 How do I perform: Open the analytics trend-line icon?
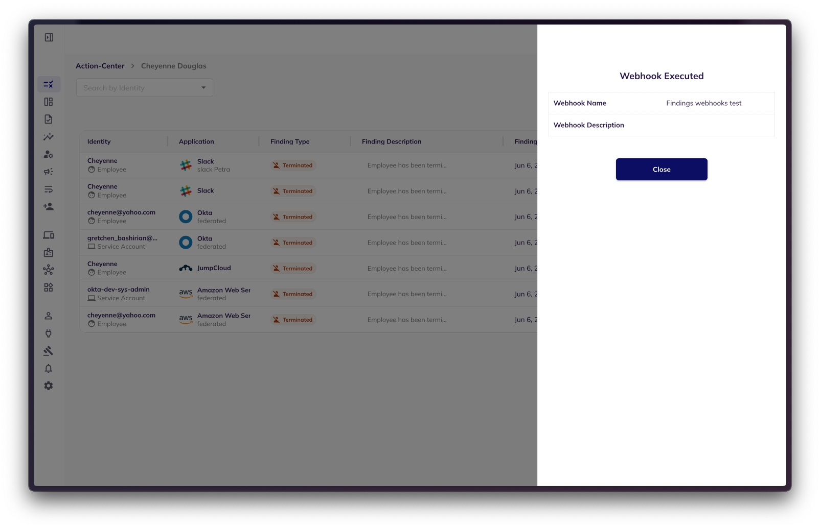pos(49,137)
